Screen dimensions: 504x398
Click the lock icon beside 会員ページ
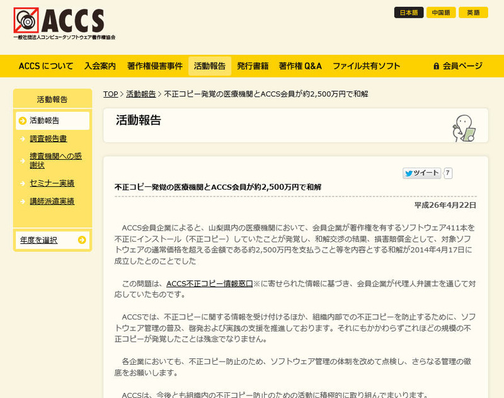(436, 66)
